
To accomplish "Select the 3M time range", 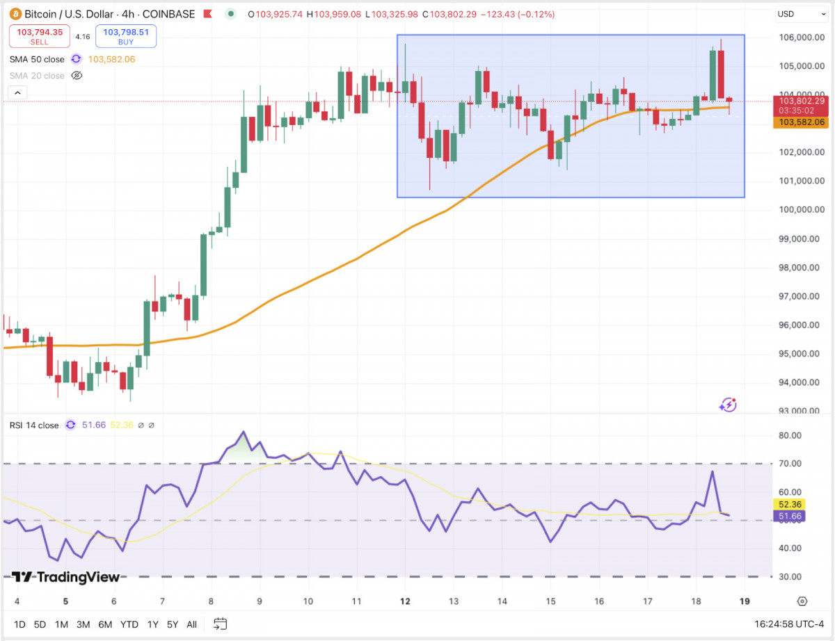I will [83, 624].
